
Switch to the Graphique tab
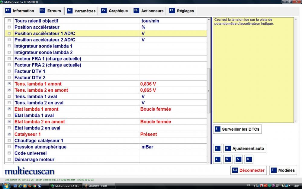click(114, 11)
